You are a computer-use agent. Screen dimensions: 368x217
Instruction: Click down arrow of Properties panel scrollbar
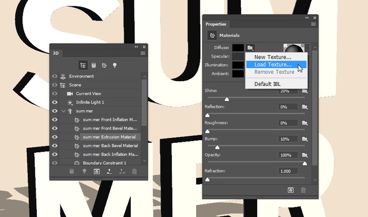(x=315, y=180)
